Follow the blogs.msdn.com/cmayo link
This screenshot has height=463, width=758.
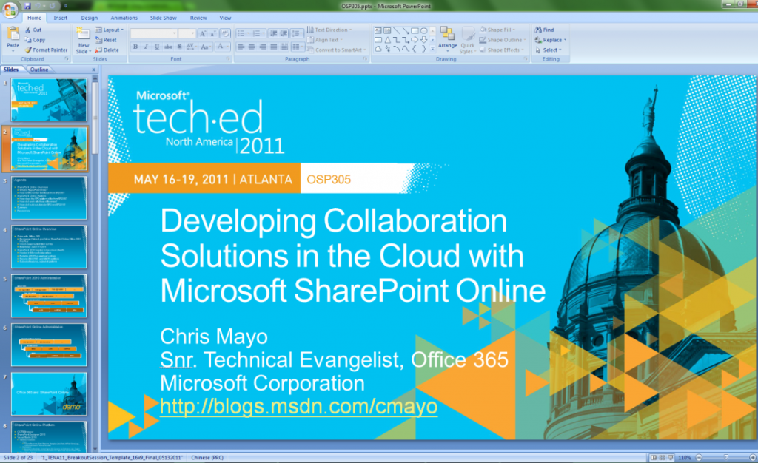click(x=298, y=406)
